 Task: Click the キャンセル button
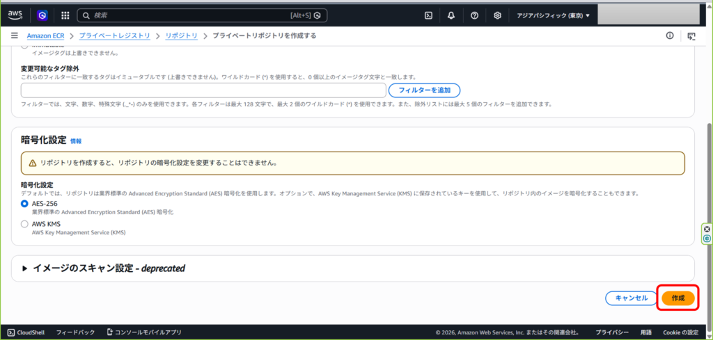click(x=631, y=298)
